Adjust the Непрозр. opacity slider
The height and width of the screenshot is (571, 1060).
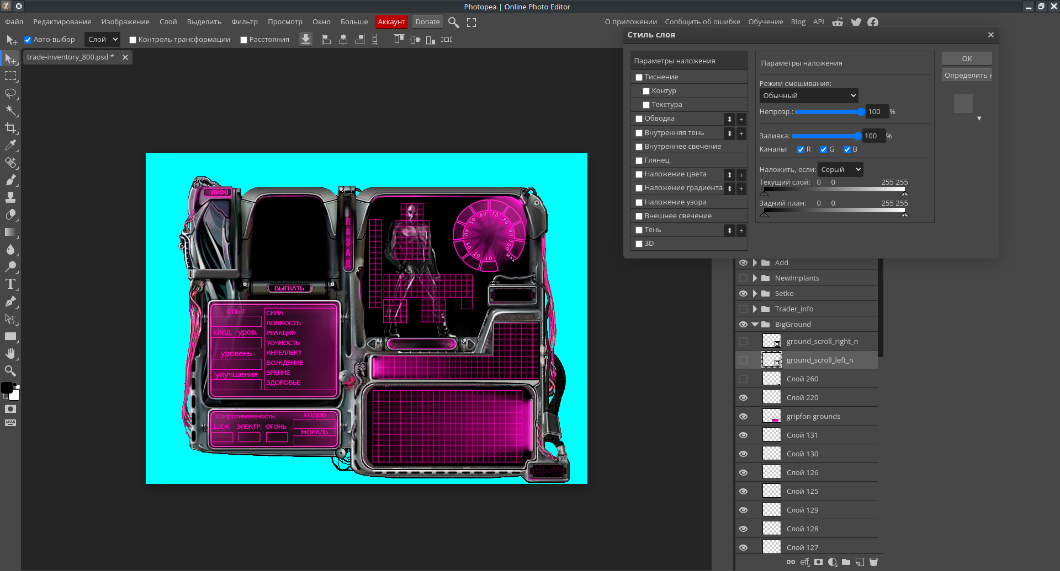828,112
